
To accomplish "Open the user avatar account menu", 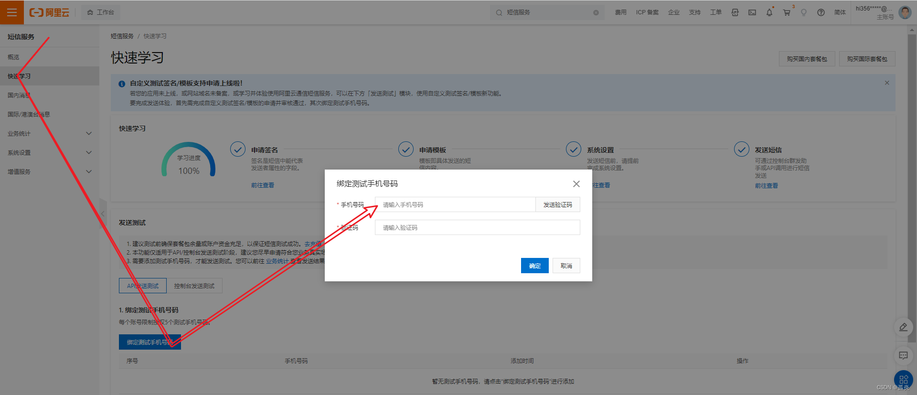I will click(x=905, y=12).
